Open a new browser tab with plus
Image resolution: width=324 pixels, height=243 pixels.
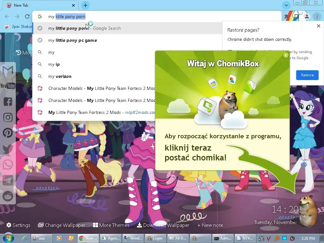[x=85, y=5]
